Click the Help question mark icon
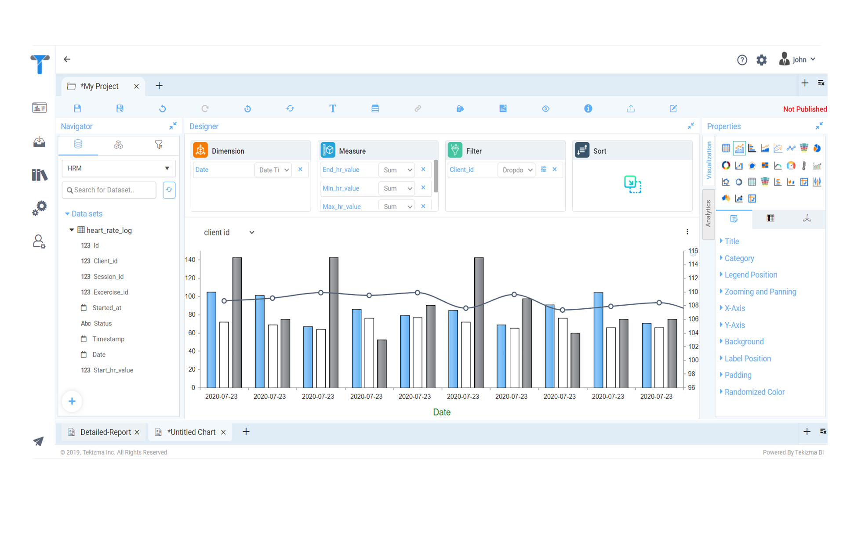 [742, 60]
